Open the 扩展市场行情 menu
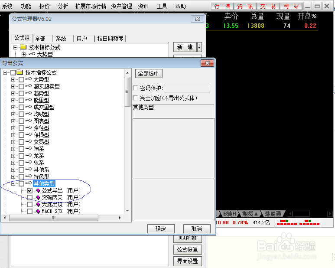Viewport: 335px width, 268px height. point(91,6)
